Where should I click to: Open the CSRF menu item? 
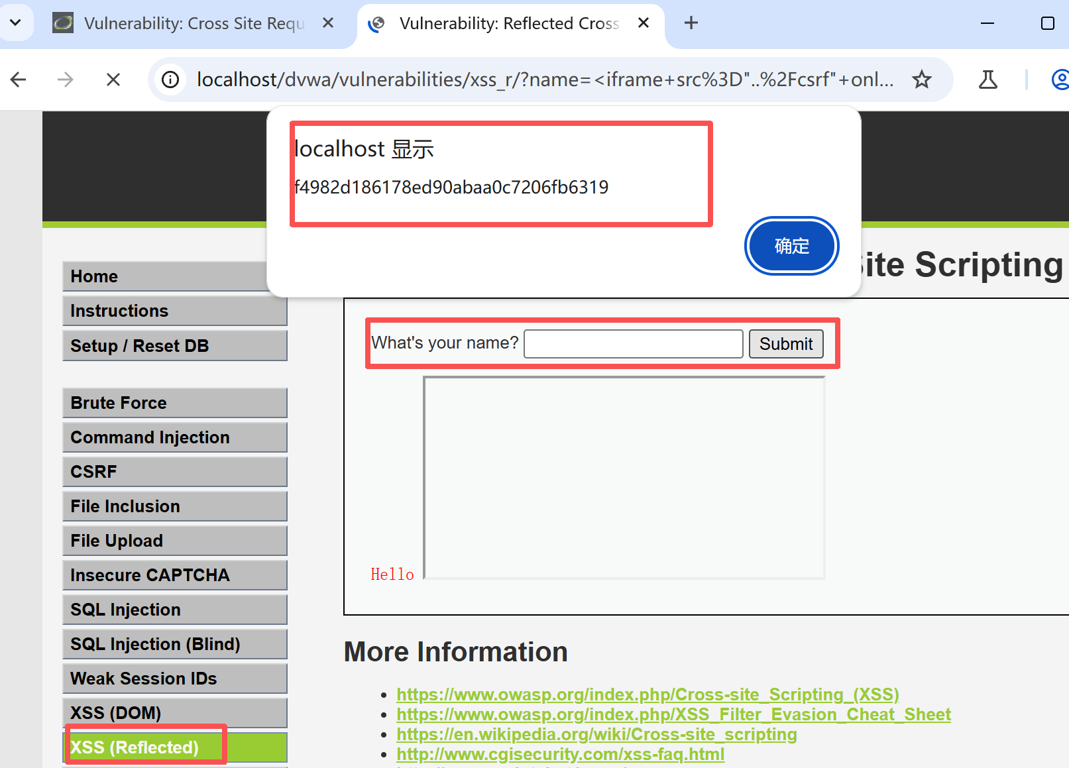click(175, 472)
